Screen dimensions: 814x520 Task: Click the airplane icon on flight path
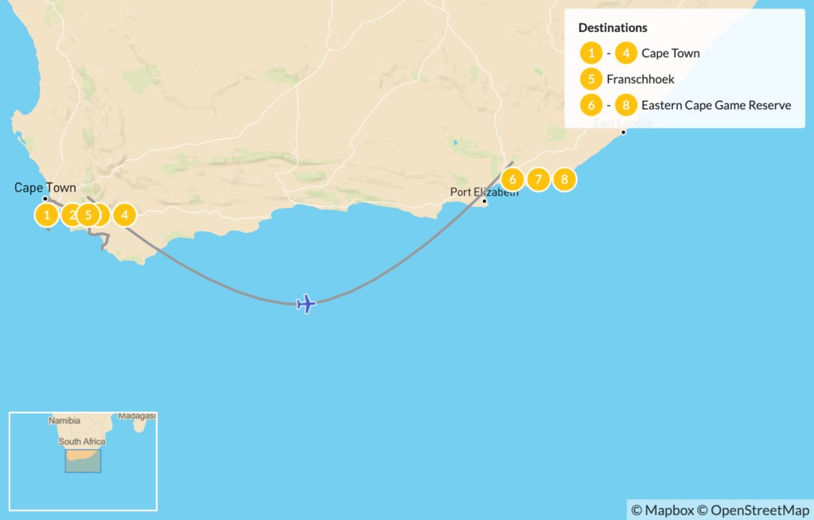306,304
